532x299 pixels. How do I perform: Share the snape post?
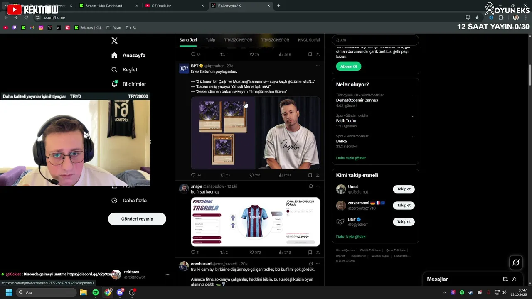[x=318, y=252]
